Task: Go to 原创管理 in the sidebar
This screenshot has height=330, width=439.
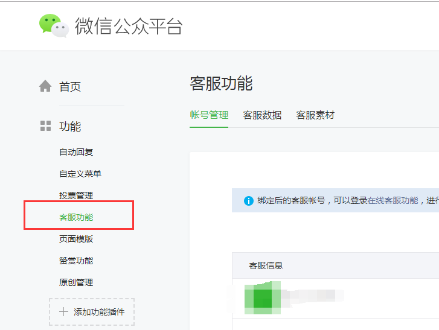Action: click(x=76, y=282)
